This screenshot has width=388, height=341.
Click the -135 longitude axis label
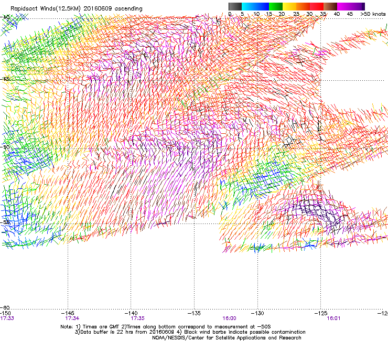coord(194,313)
